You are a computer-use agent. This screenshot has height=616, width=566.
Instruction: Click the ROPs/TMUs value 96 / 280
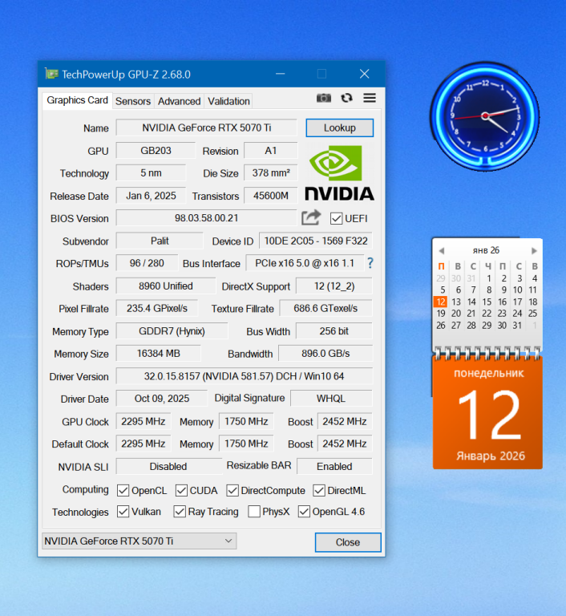147,263
